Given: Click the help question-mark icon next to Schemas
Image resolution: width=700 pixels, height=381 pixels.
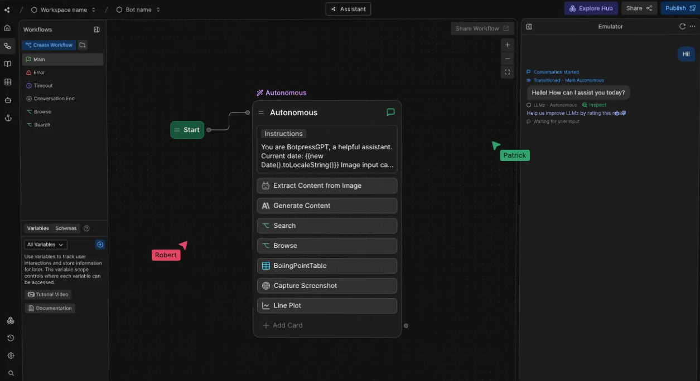Looking at the screenshot, I should tap(86, 228).
